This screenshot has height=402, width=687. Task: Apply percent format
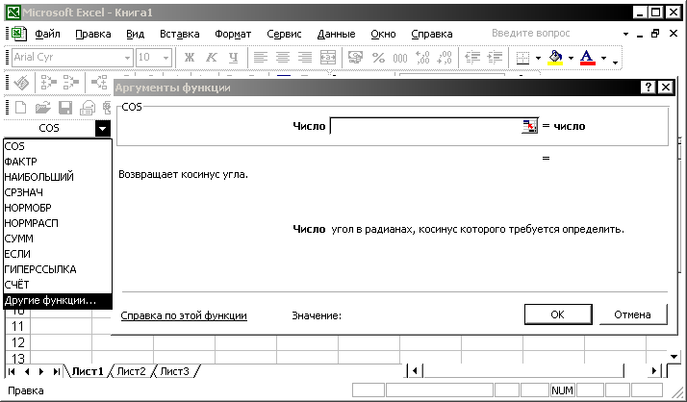pos(378,58)
